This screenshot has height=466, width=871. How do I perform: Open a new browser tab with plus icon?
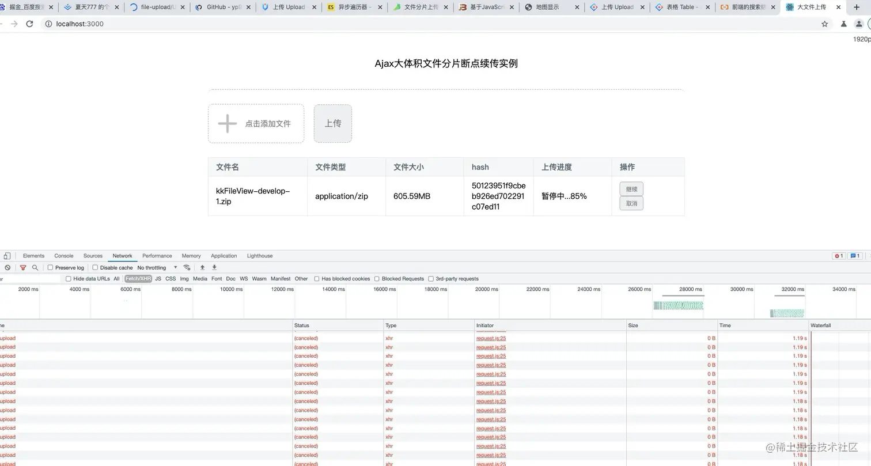[857, 7]
